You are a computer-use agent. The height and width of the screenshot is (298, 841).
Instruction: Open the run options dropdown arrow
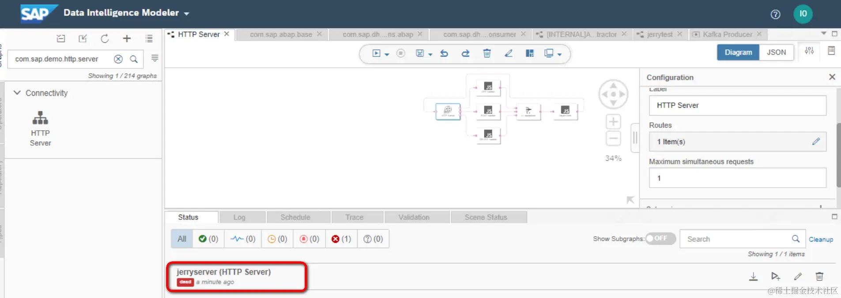[x=387, y=54]
